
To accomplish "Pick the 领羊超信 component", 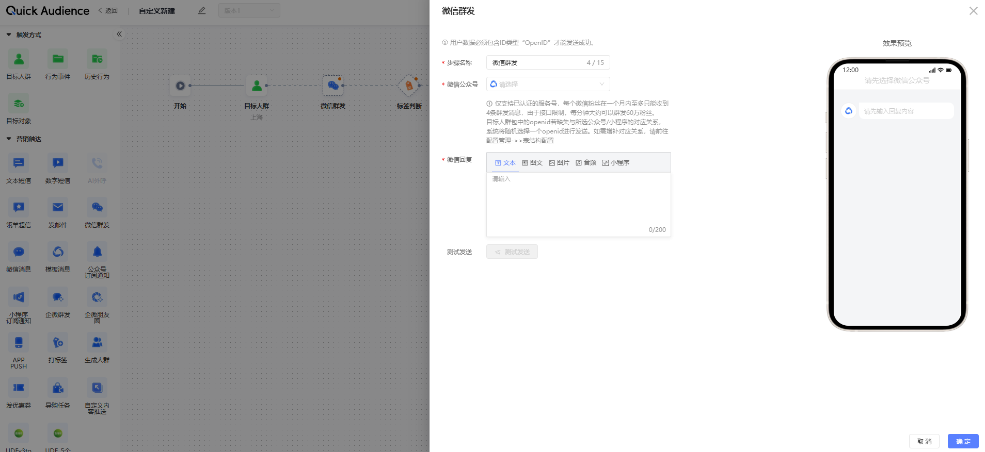I will coord(19,207).
